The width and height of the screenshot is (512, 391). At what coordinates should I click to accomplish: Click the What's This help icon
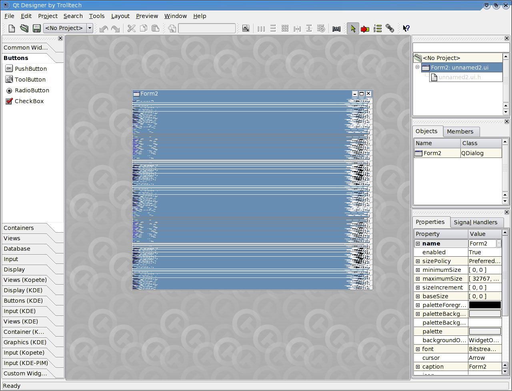pos(406,28)
